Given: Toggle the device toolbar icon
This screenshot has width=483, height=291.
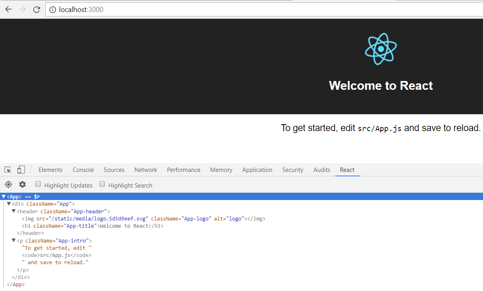Looking at the screenshot, I should [x=21, y=170].
